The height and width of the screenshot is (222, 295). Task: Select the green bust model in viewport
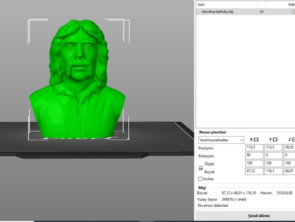point(77,79)
